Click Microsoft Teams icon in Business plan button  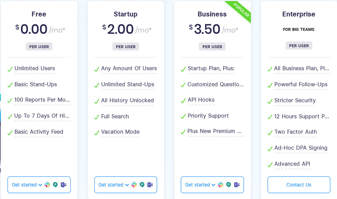click(x=237, y=185)
